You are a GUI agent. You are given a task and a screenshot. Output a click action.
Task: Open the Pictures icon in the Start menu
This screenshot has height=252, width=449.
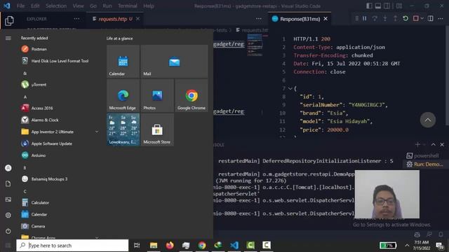[x=8, y=199]
